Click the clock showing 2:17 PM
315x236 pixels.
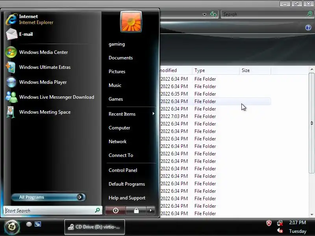click(x=297, y=223)
